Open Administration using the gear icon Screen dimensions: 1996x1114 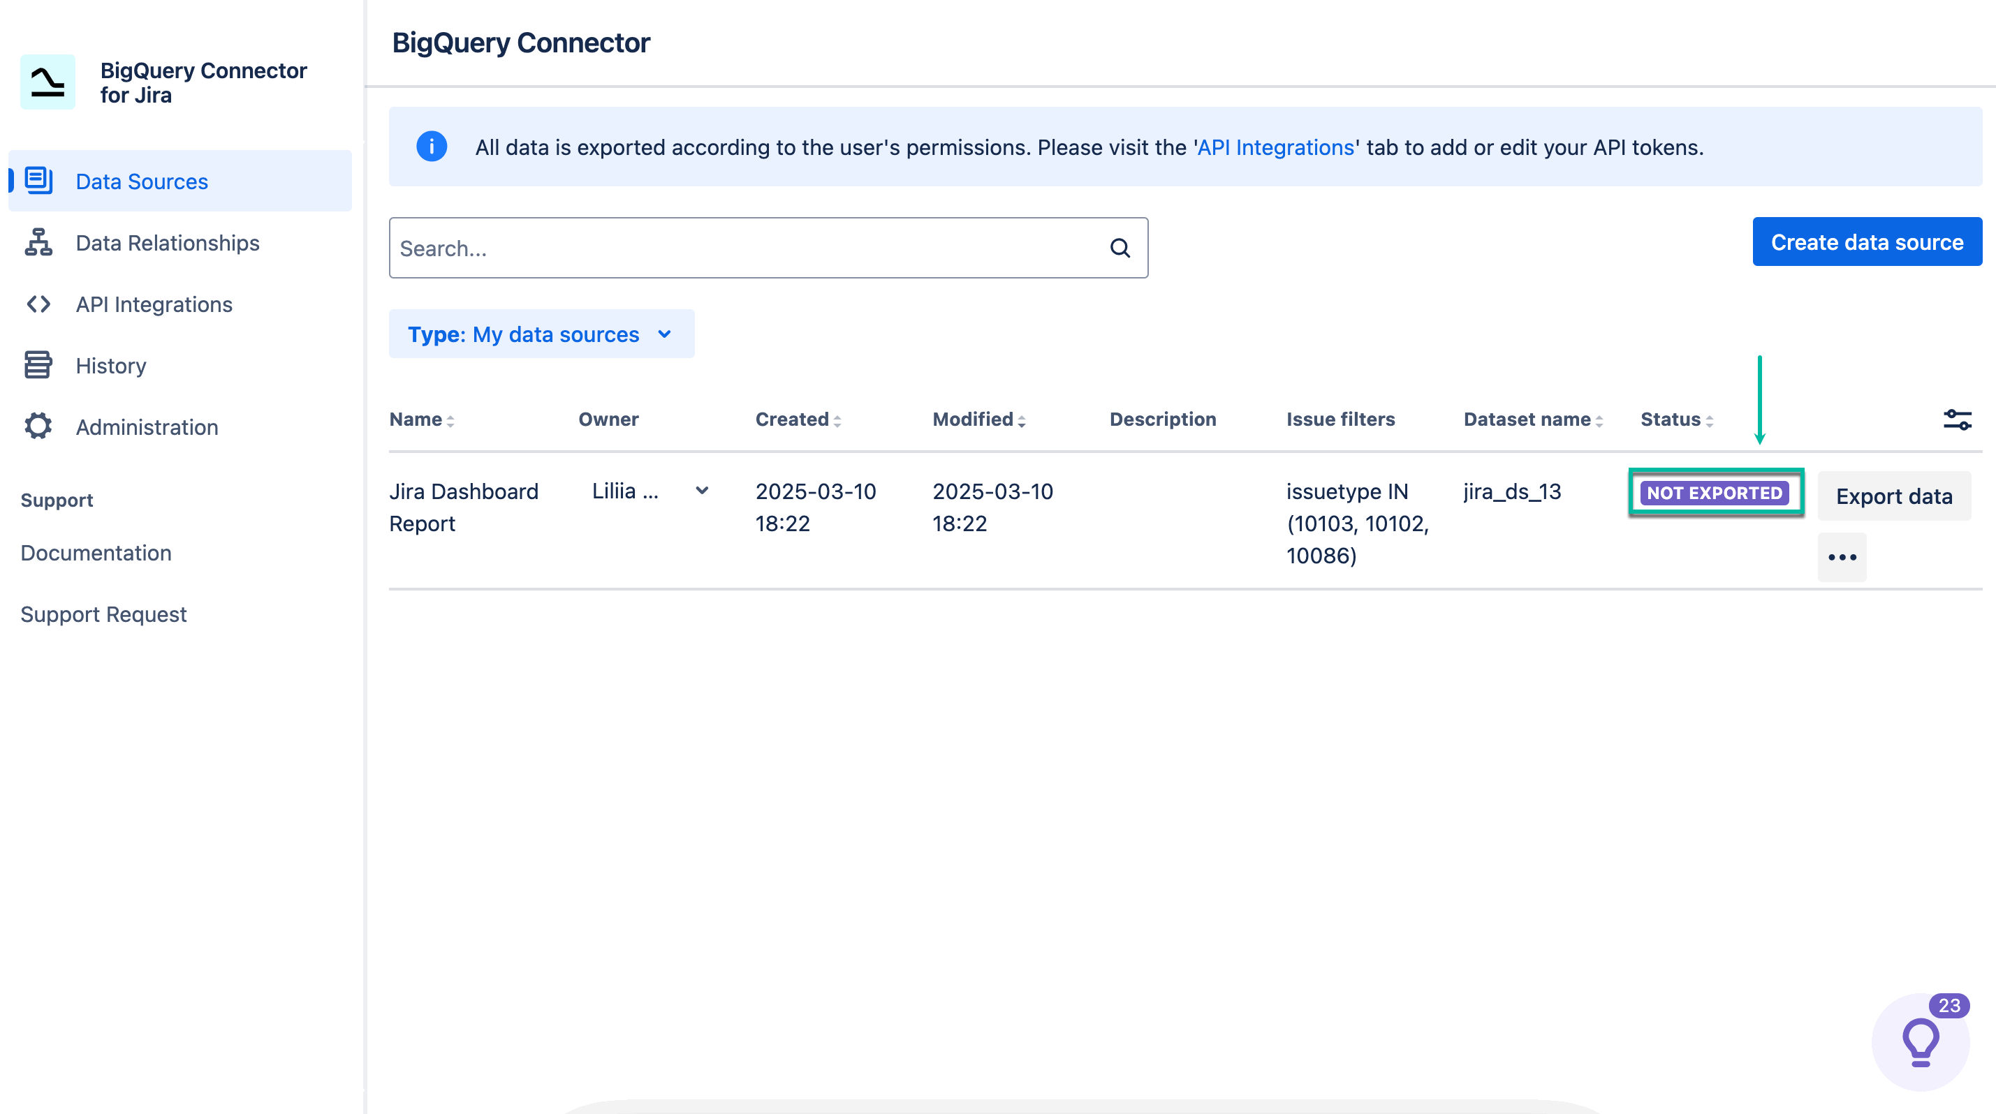click(37, 426)
